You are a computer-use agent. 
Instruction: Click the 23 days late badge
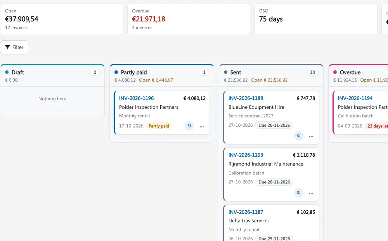coord(377,126)
